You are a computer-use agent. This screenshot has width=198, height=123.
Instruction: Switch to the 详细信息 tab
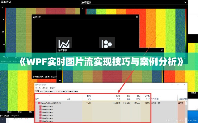[70, 91]
